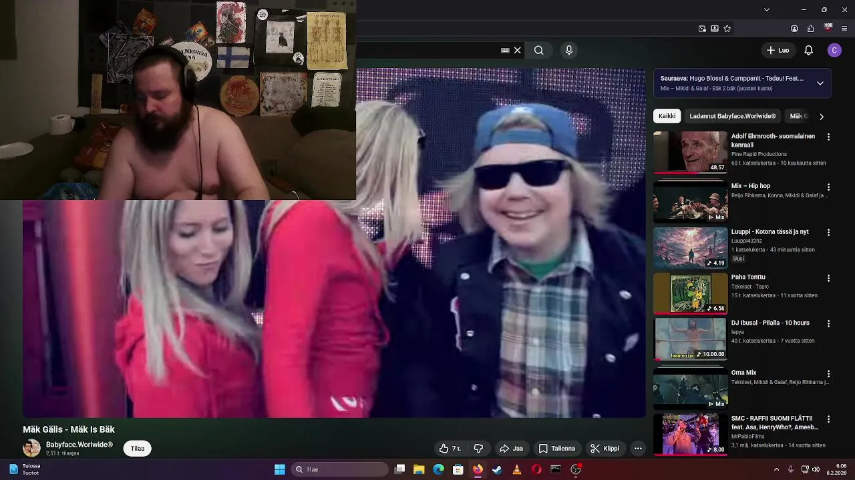Open File Explorer from the taskbar
Screen dimensions: 855x480
(x=419, y=469)
